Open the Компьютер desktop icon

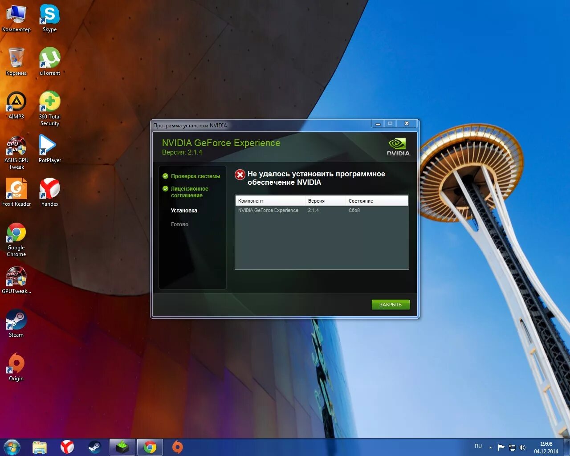point(16,18)
